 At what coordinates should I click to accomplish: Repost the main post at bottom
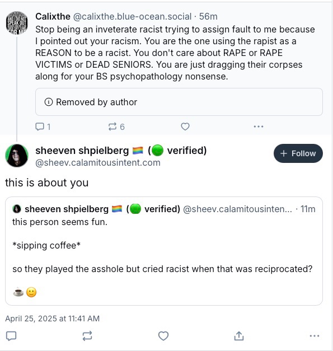(87, 336)
